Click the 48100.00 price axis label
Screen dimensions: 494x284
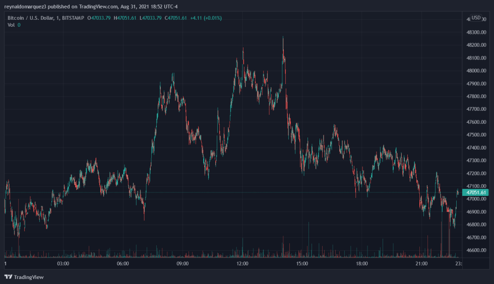(476, 58)
